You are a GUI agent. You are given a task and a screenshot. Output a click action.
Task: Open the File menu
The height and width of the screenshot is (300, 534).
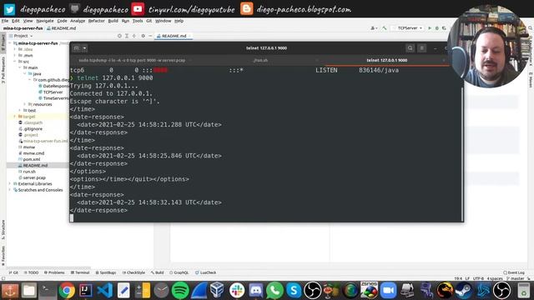(x=5, y=21)
